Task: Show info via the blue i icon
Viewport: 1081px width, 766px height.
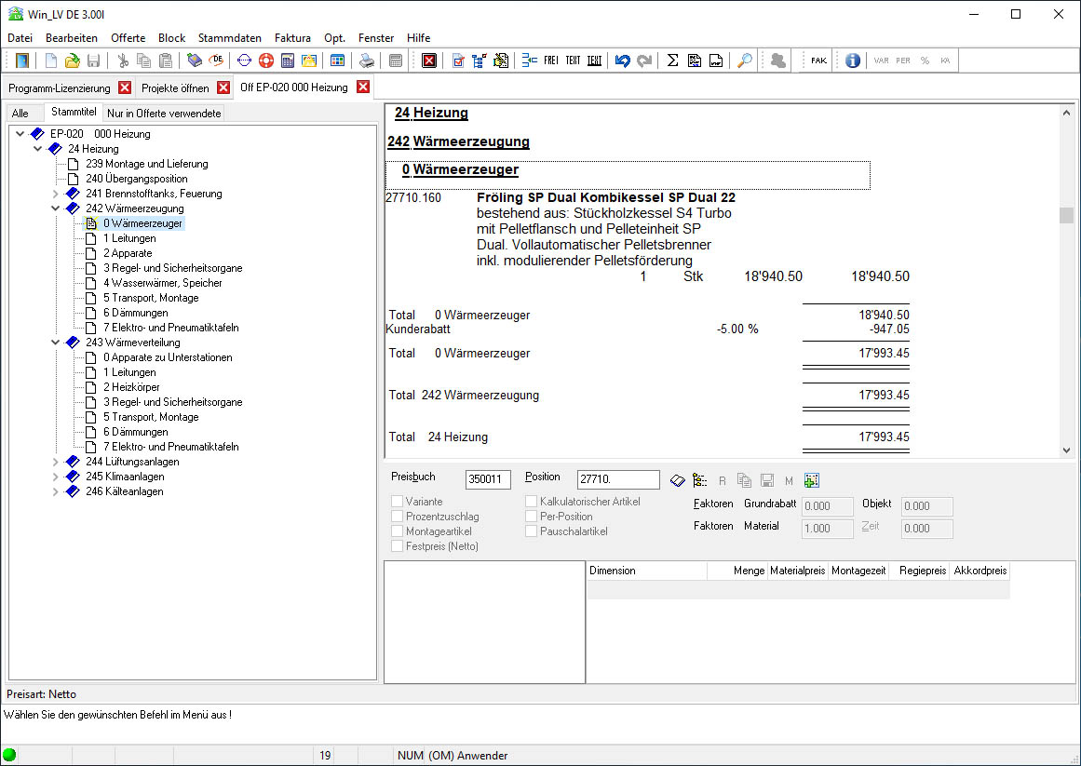Action: pyautogui.click(x=853, y=60)
